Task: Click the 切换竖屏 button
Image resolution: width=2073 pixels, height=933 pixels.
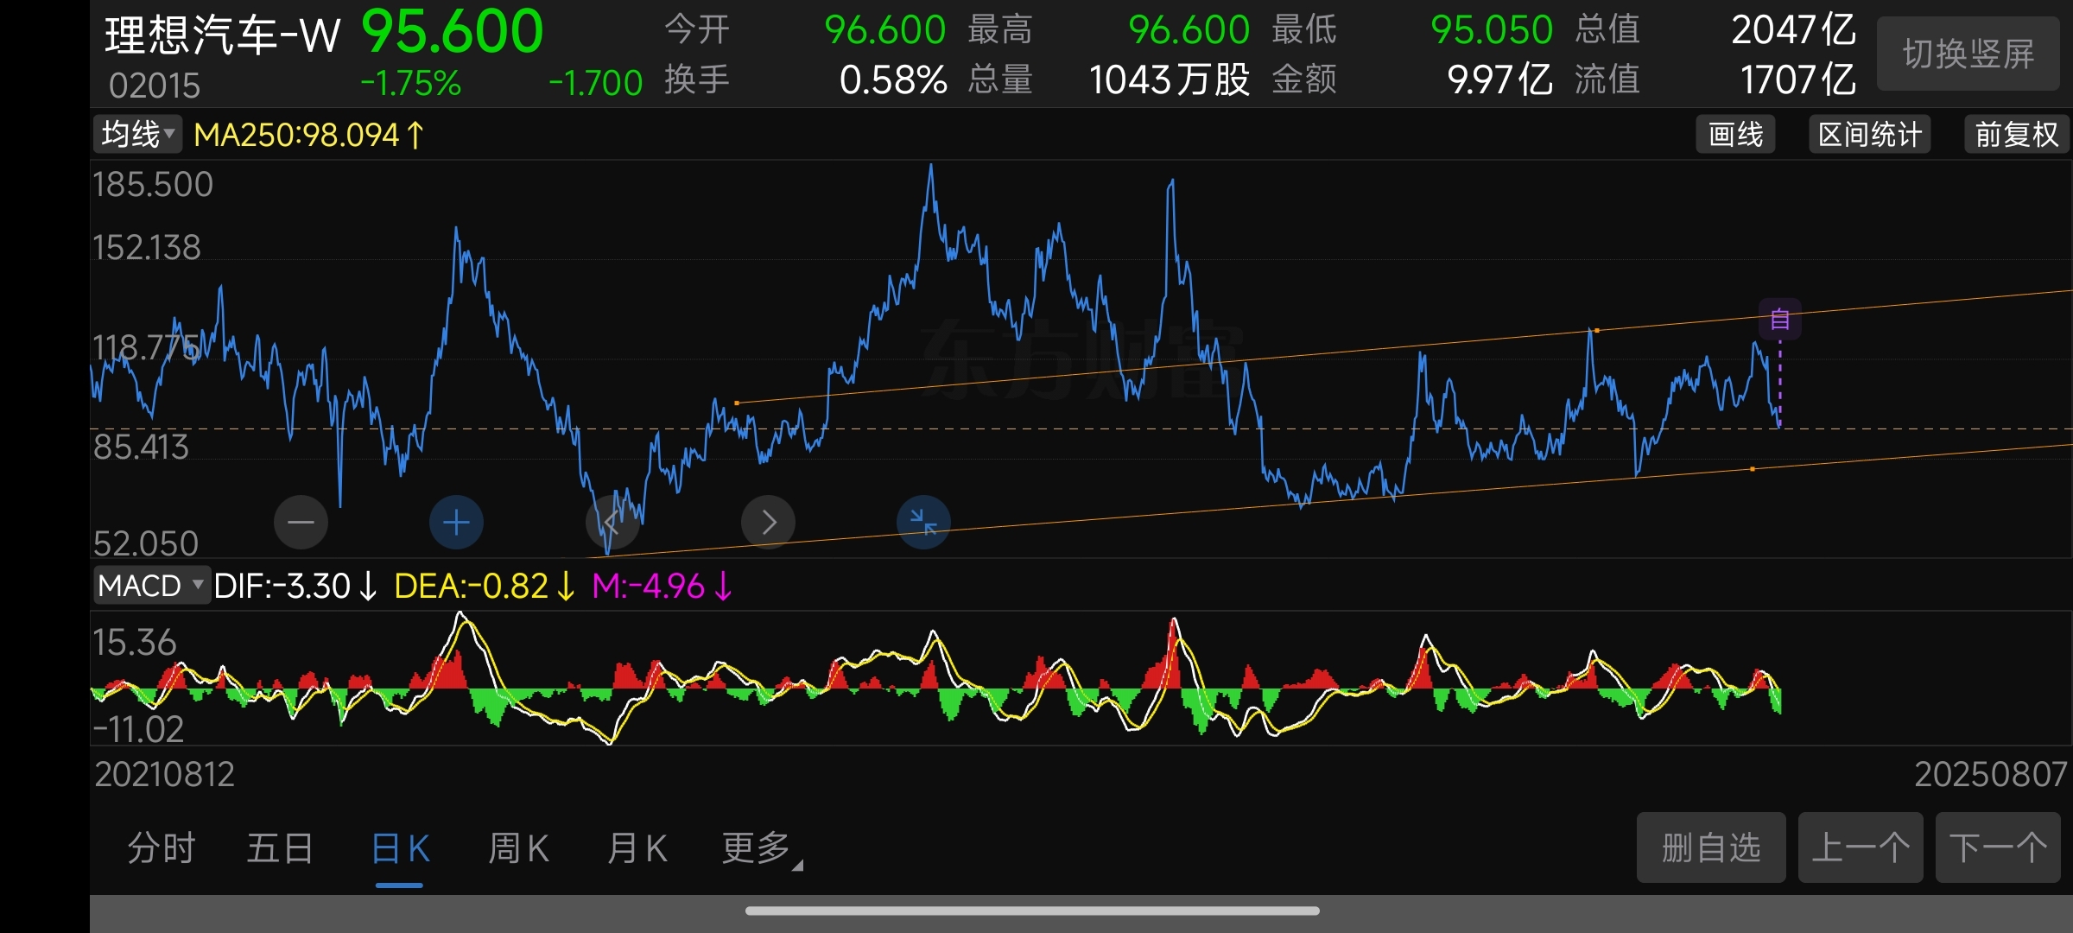Action: [x=1968, y=54]
